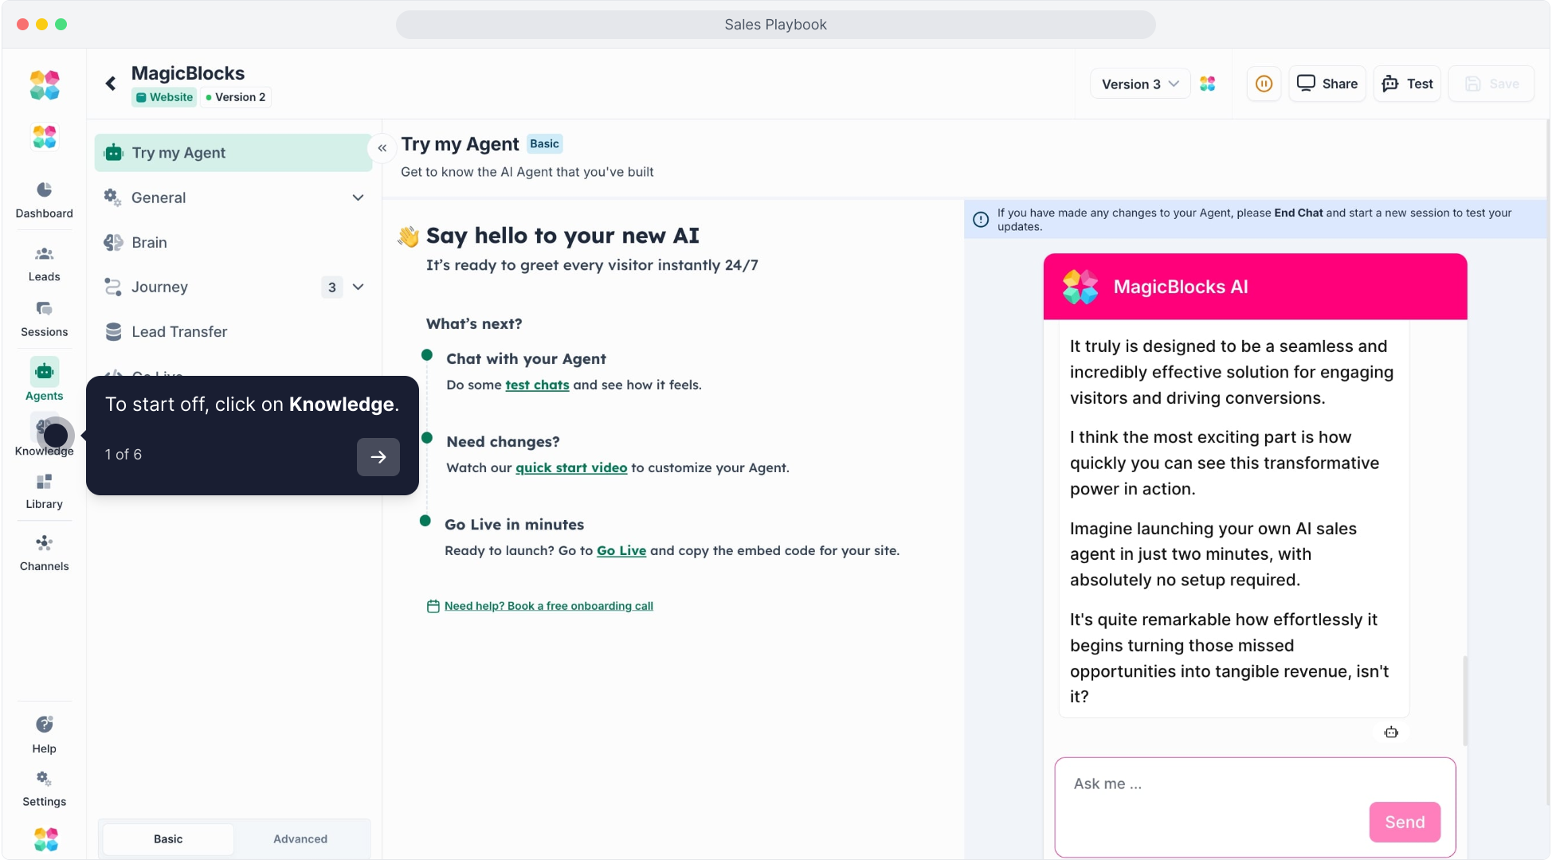This screenshot has width=1552, height=860.
Task: Open the Version 3 dropdown
Action: tap(1139, 84)
